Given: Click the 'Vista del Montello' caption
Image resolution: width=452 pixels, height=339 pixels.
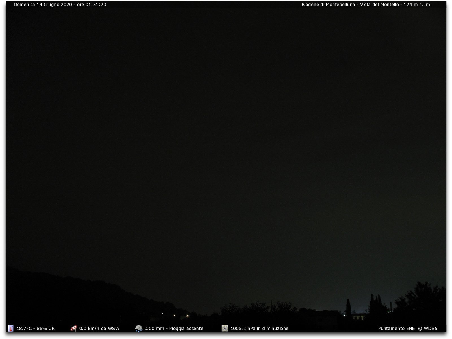Looking at the screenshot, I should [x=379, y=5].
